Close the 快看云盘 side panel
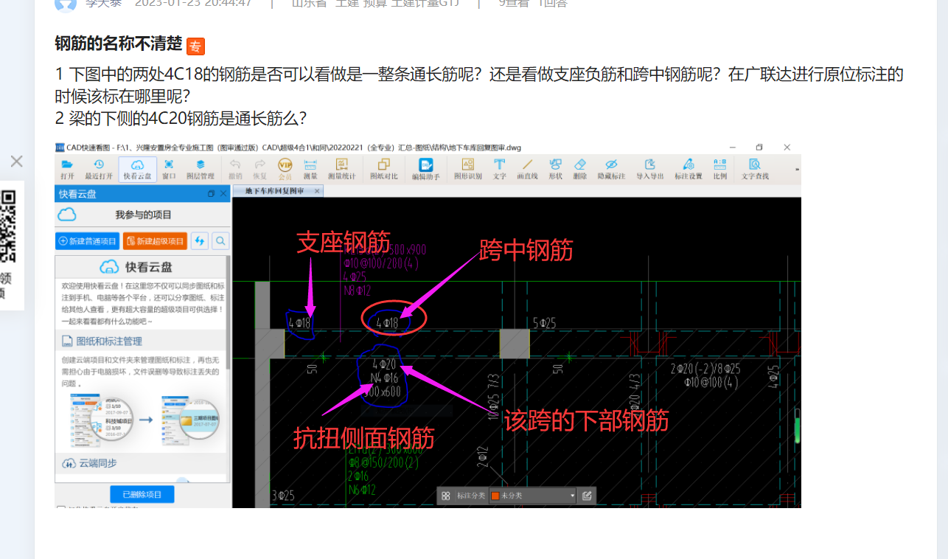This screenshot has width=948, height=559. pyautogui.click(x=223, y=194)
